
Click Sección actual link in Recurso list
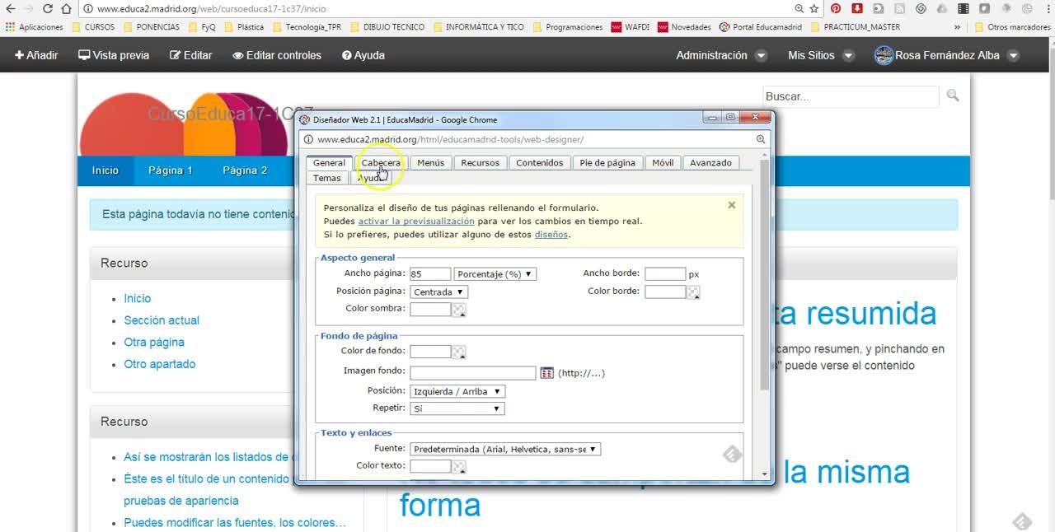click(162, 320)
